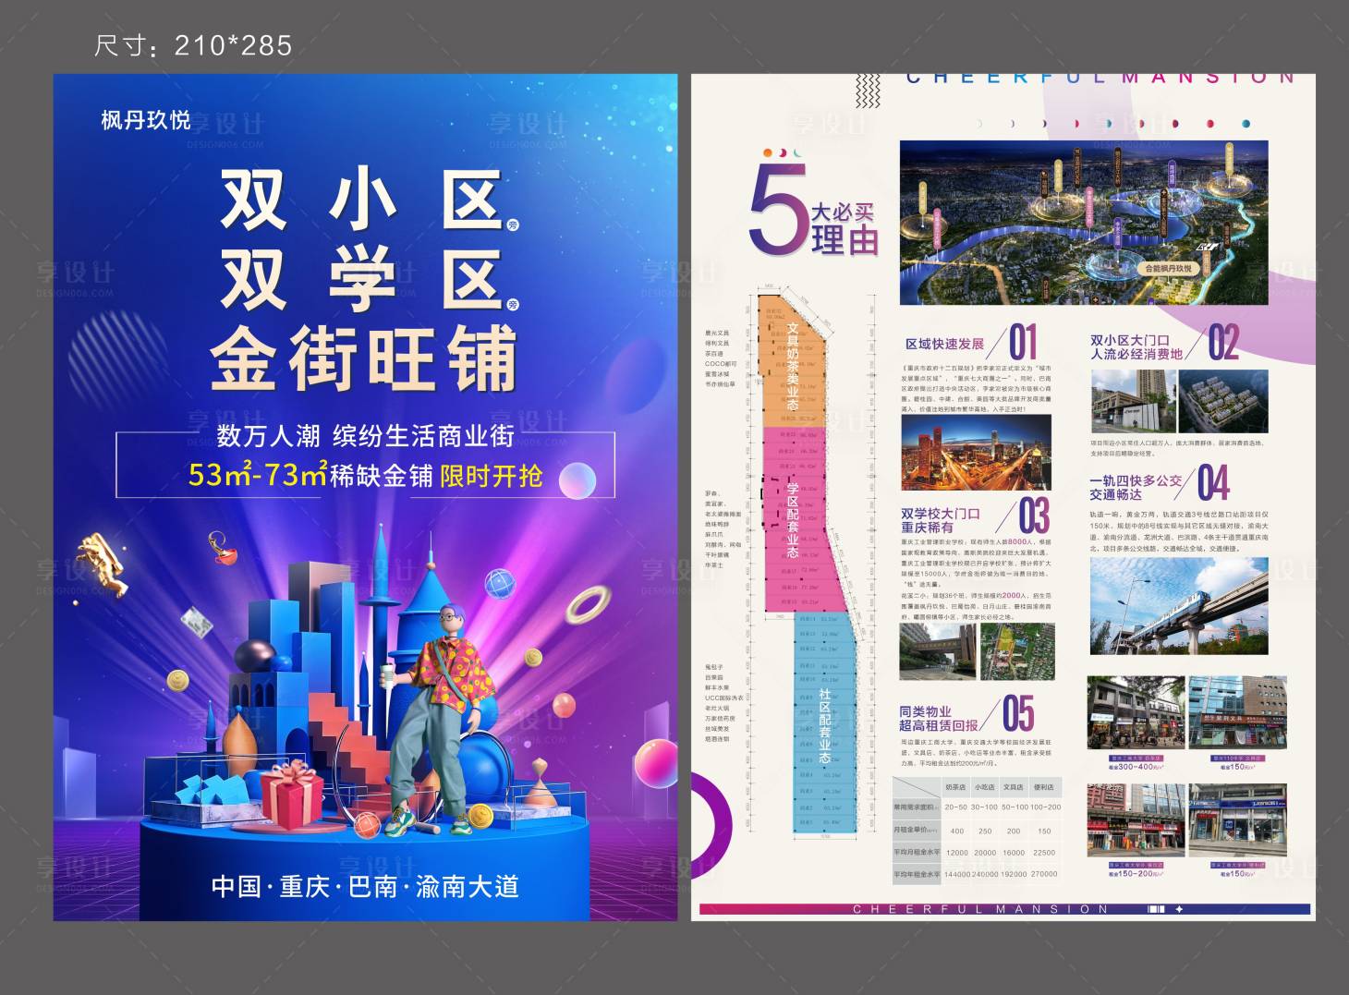Click the large number 5 graphic
This screenshot has width=1349, height=995.
tap(777, 211)
